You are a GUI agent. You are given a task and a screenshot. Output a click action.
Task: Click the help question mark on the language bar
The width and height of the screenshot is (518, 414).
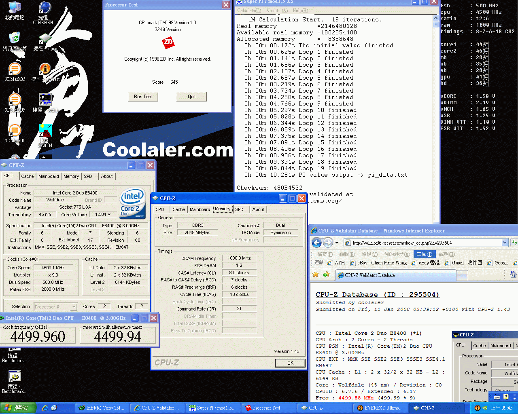[506, 397]
